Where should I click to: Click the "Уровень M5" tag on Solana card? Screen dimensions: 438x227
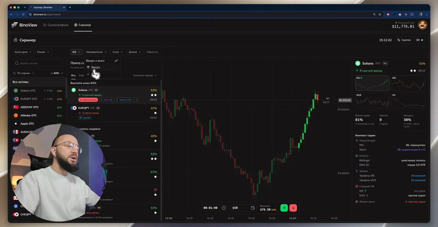(124, 100)
